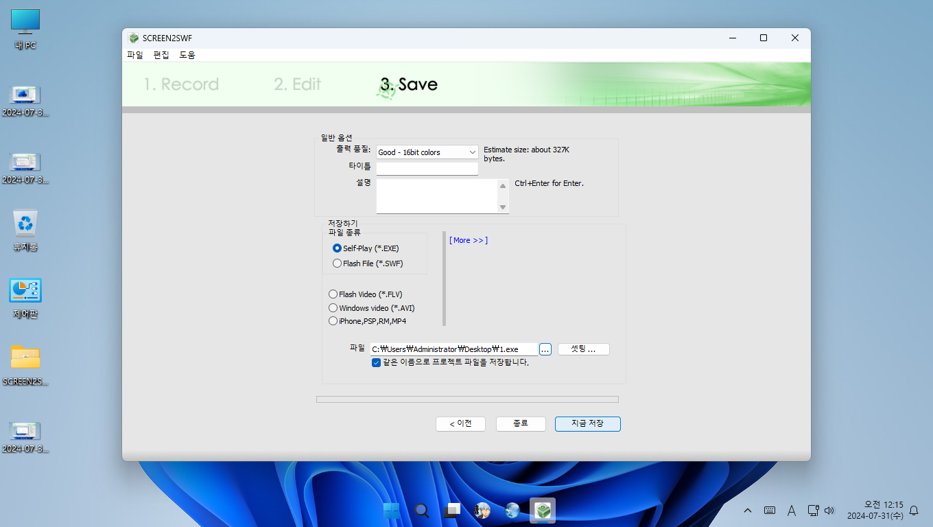Open the notifications bell icon

pyautogui.click(x=914, y=511)
